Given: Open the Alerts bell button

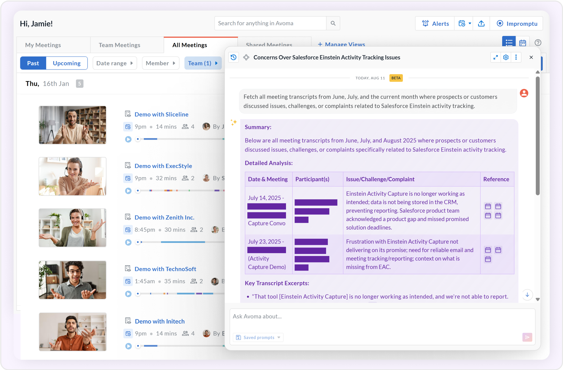Looking at the screenshot, I should point(435,24).
